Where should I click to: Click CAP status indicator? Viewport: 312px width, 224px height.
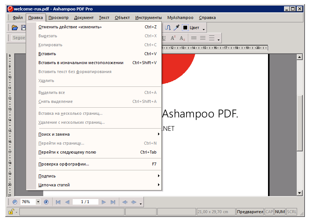point(269,212)
